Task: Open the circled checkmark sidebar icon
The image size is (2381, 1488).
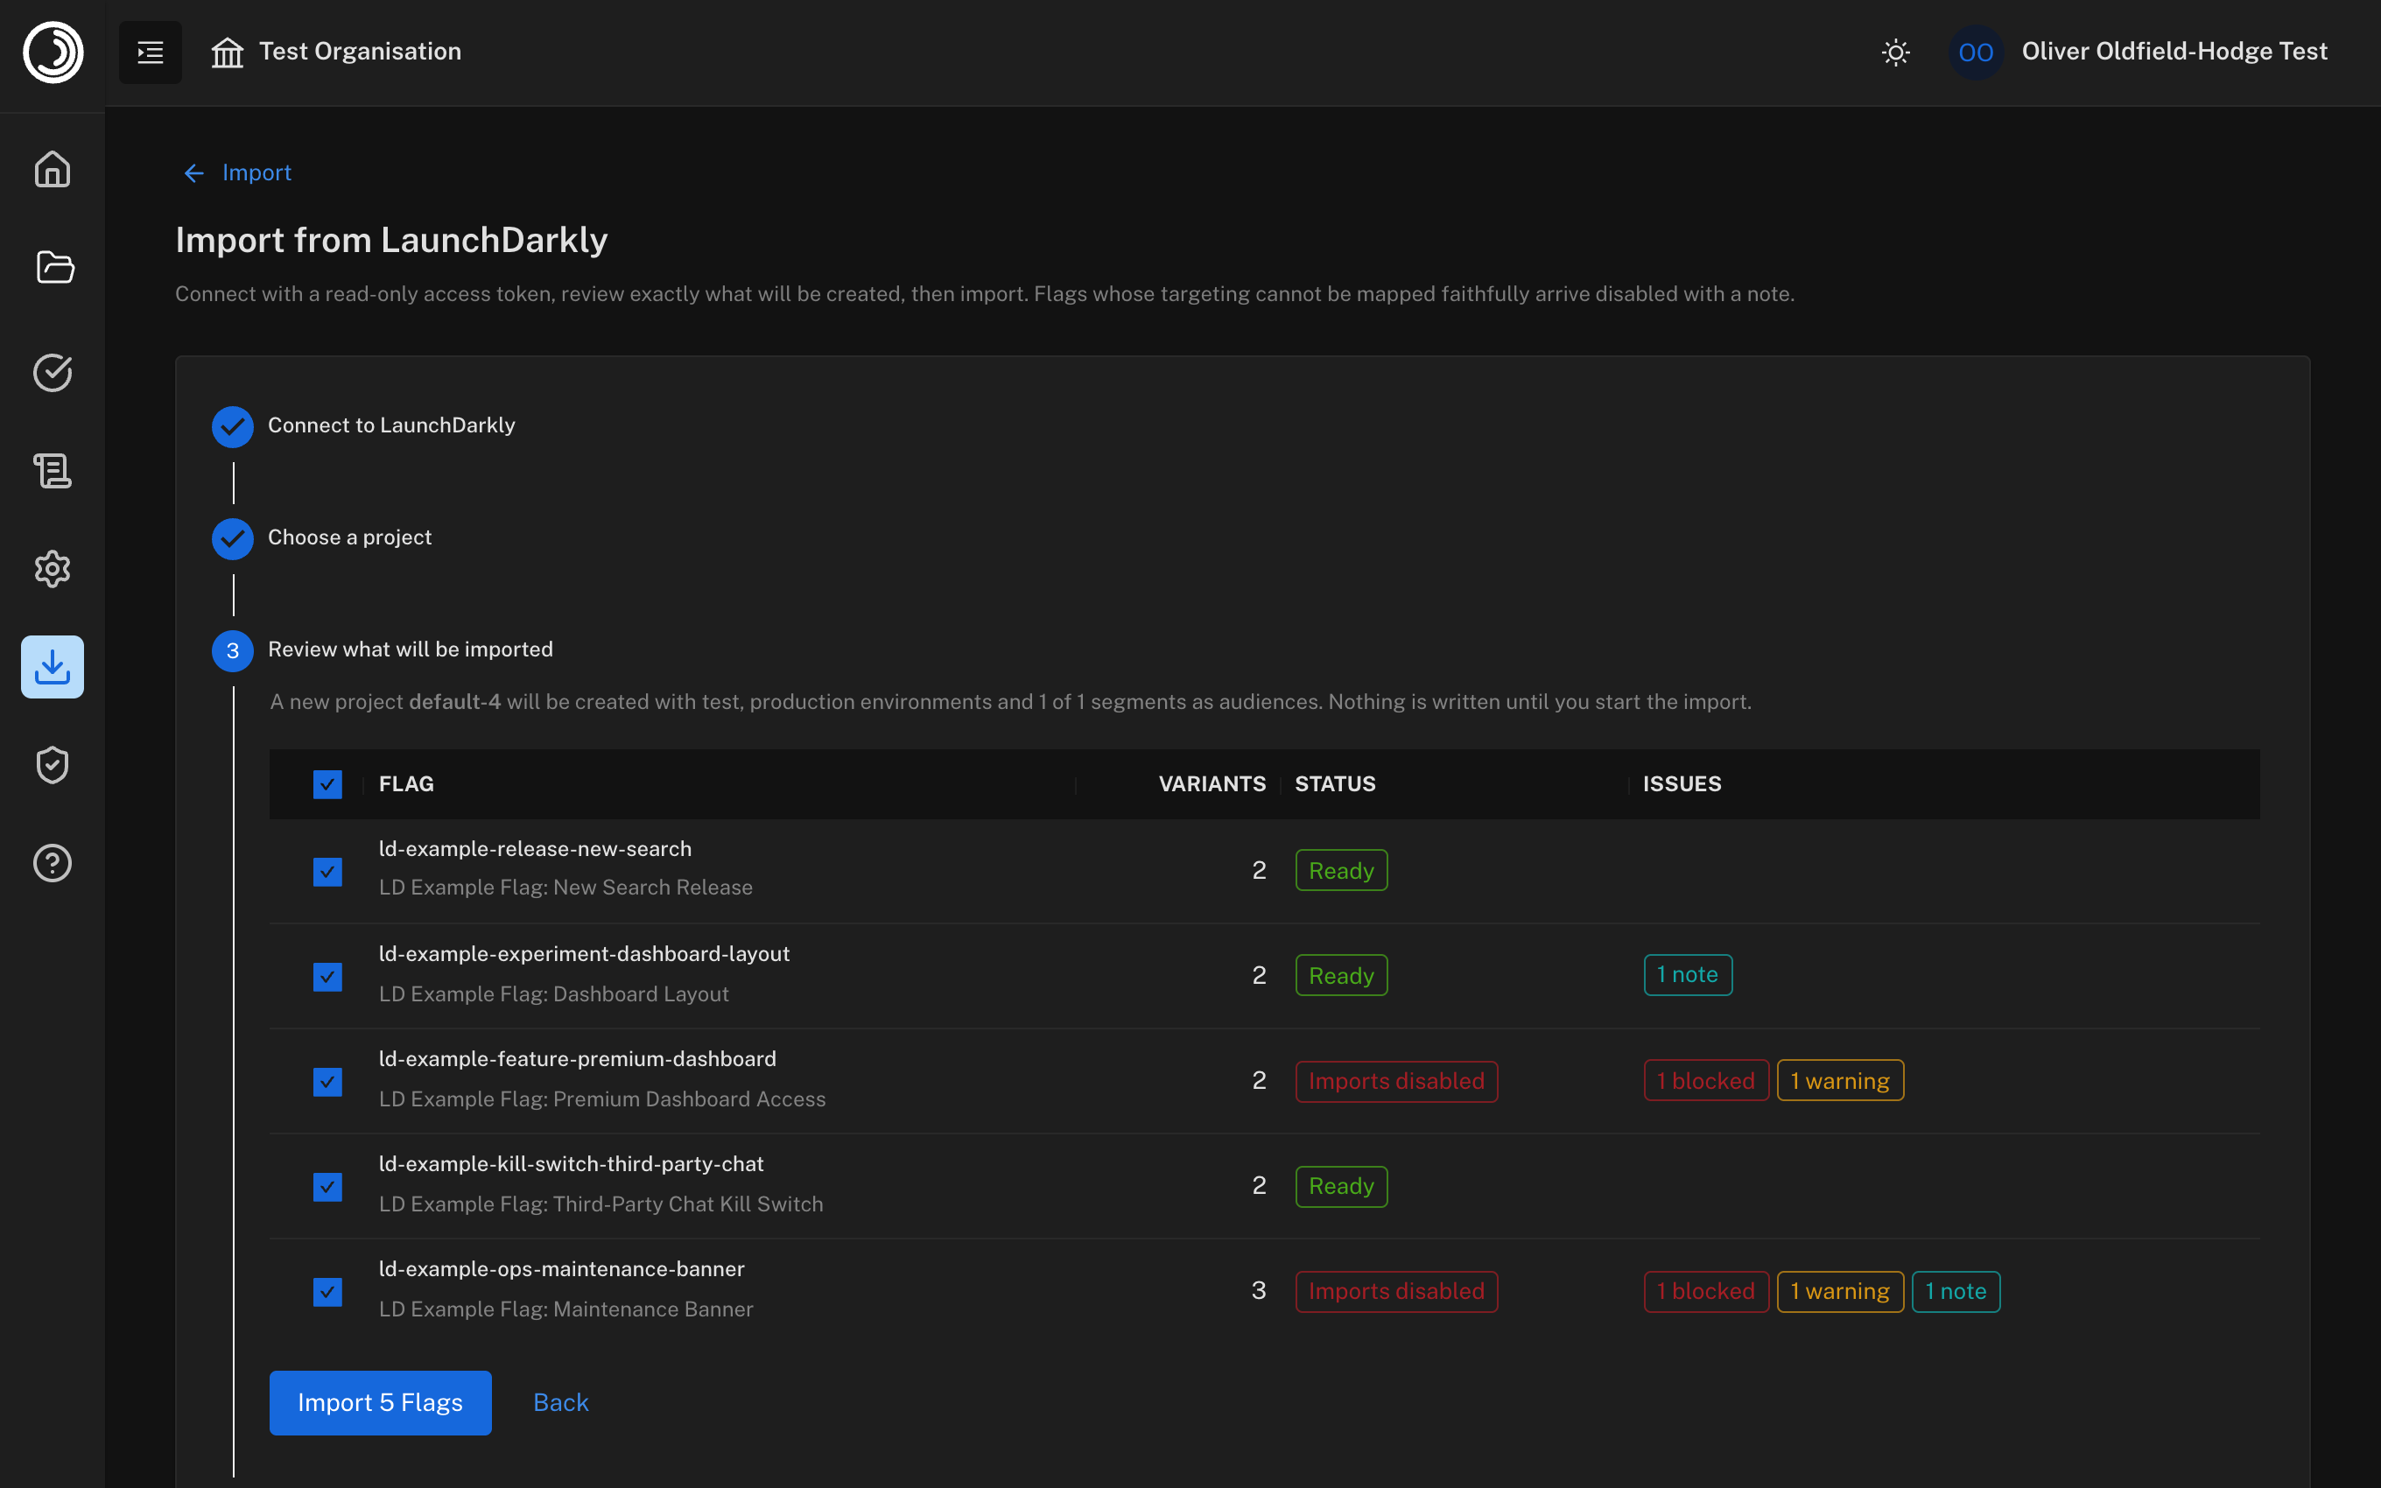Action: pos(53,372)
